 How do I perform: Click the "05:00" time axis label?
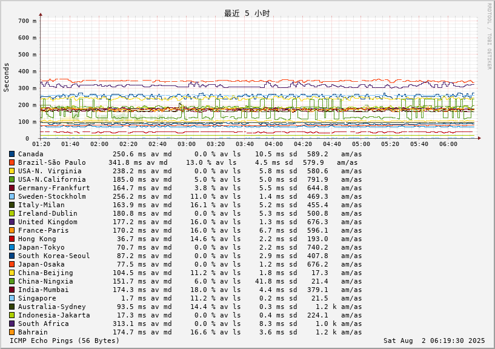(361, 144)
